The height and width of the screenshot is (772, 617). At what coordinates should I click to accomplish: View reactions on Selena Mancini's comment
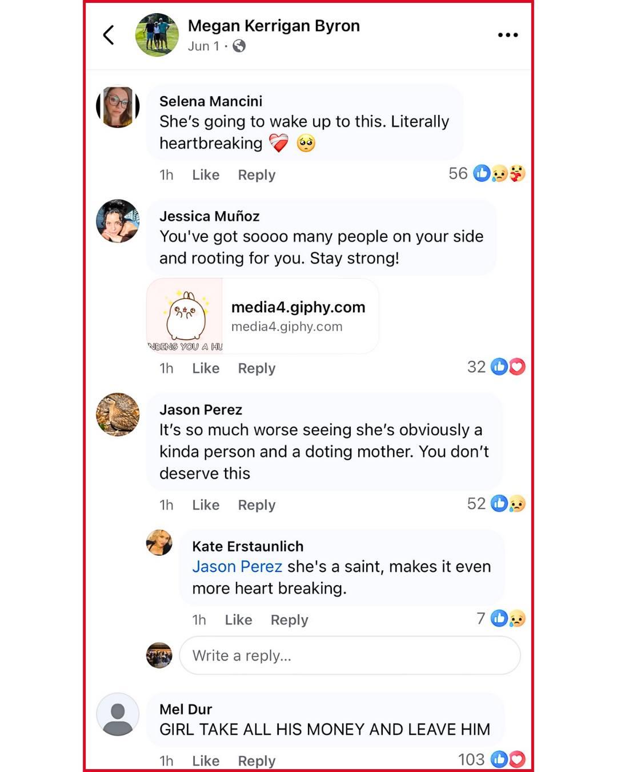pyautogui.click(x=487, y=173)
